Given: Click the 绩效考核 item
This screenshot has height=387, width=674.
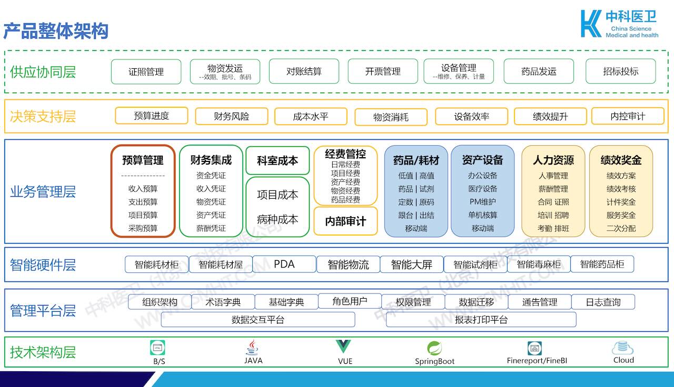Looking at the screenshot, I should [621, 189].
